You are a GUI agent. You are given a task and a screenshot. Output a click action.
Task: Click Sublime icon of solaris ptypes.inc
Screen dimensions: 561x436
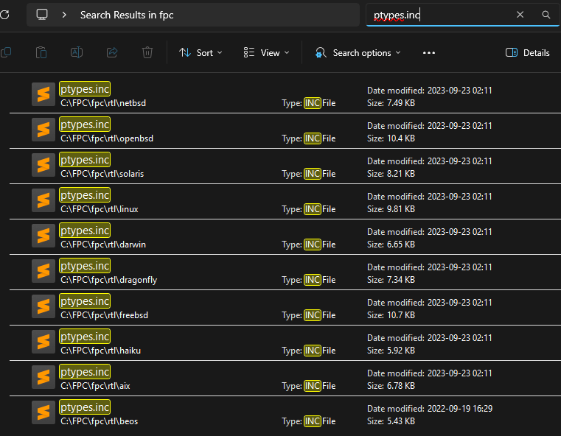tap(43, 165)
